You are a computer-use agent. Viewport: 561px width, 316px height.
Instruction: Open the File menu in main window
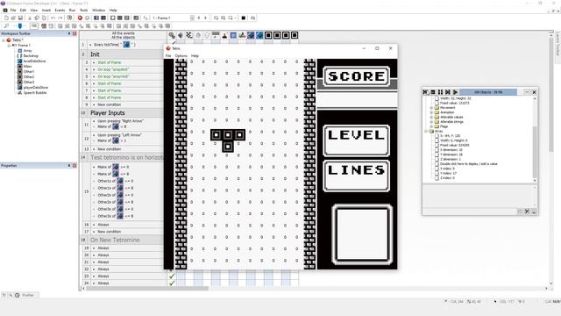(13, 10)
